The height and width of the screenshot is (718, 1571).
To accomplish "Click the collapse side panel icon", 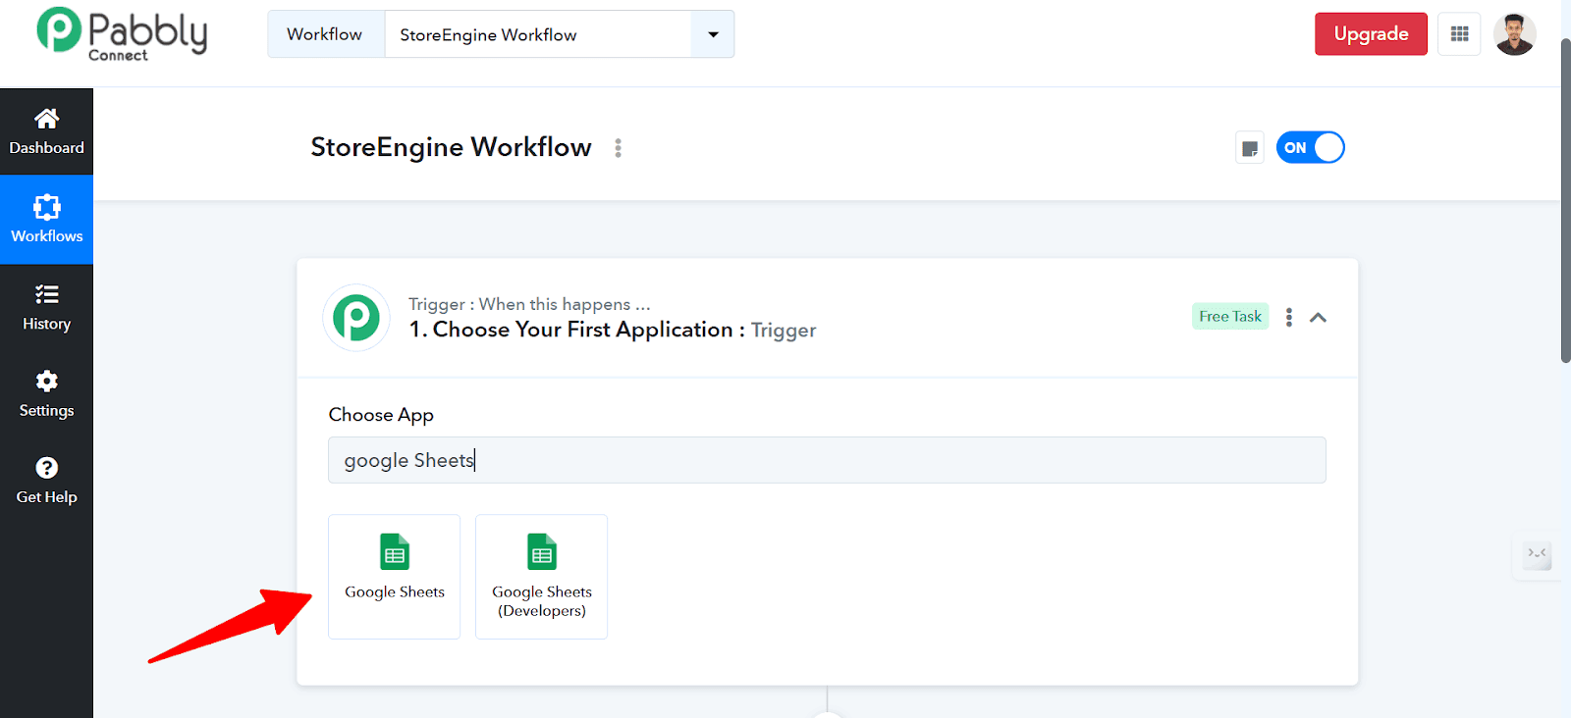I will tap(1537, 554).
